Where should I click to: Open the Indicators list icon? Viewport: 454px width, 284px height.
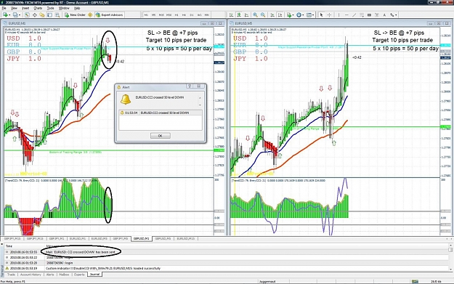(x=288, y=15)
